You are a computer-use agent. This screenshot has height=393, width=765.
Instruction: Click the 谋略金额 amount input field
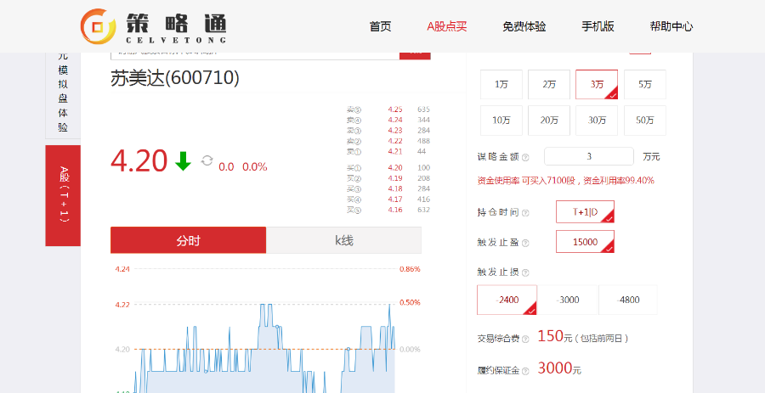pos(589,156)
